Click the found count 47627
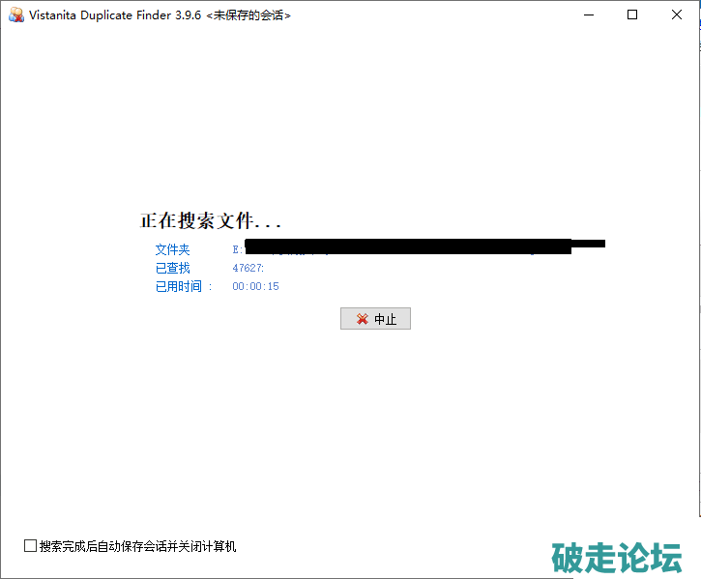Viewport: 701px width, 579px height. (248, 268)
